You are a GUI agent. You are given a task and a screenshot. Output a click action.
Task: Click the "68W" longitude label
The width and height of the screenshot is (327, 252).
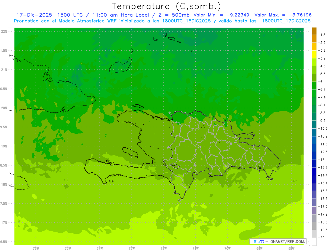[291, 248]
